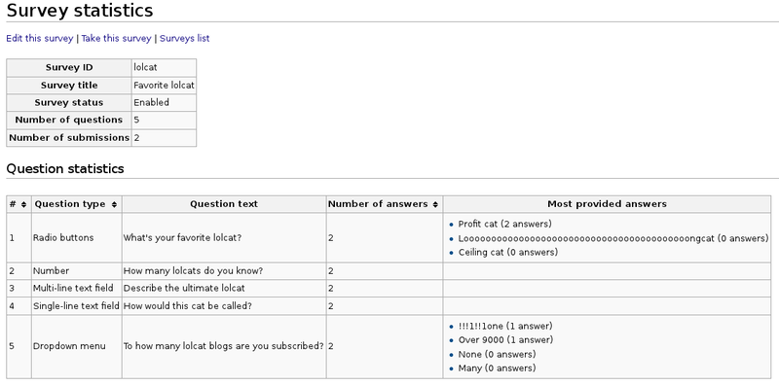
Task: Select the Radio buttons question type cell
Action: [77, 237]
